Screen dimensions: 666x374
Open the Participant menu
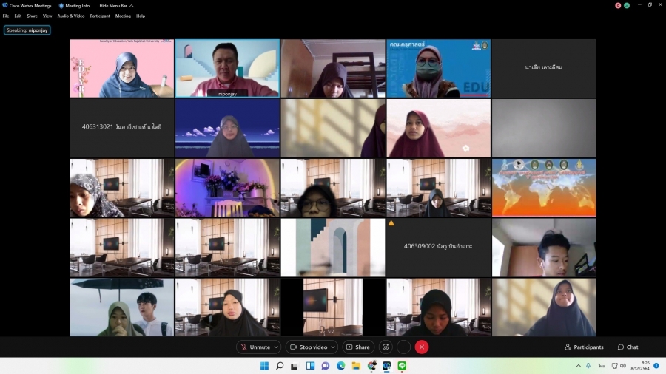[x=100, y=16]
